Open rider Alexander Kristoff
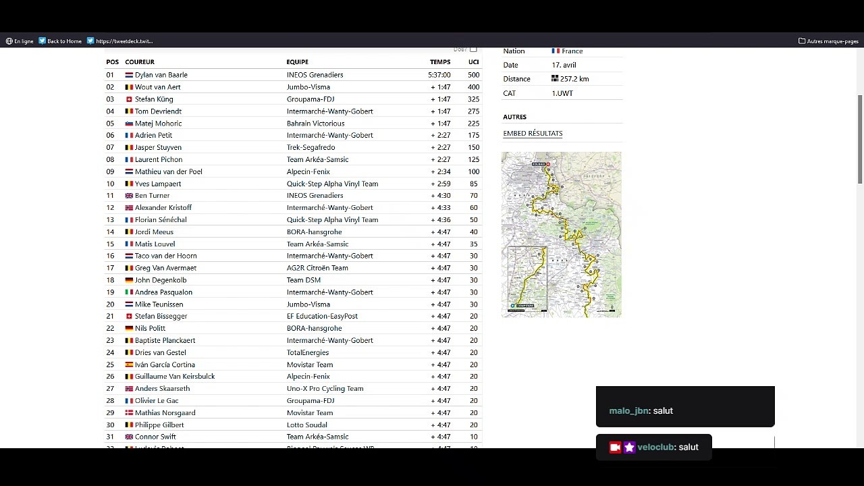This screenshot has width=864, height=486. 163,208
